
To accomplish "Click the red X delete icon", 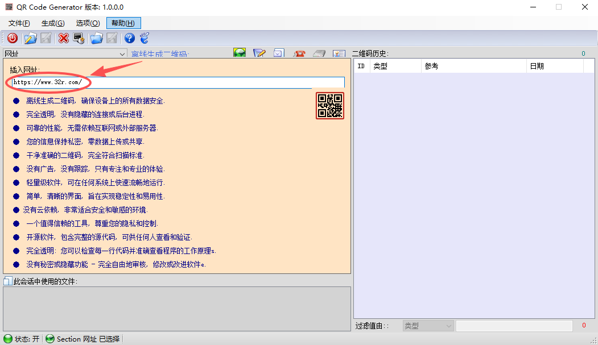I will [x=64, y=38].
